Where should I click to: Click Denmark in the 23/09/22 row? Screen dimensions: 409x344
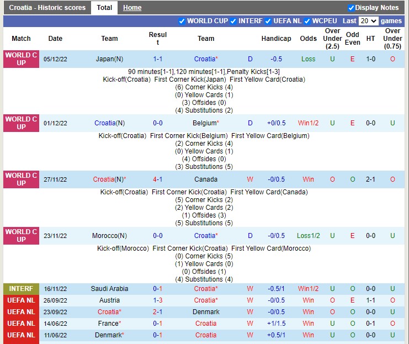pyautogui.click(x=206, y=312)
